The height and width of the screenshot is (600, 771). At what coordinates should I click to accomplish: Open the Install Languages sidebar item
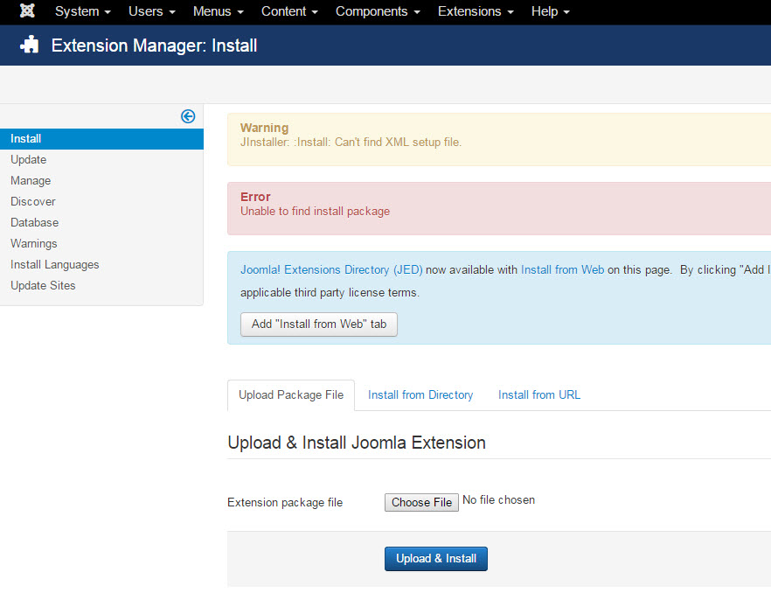point(55,265)
